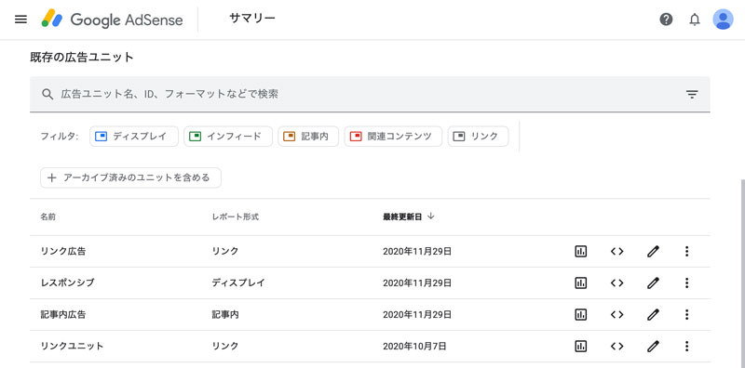Open the user account avatar
The width and height of the screenshot is (745, 368).
coord(723,20)
